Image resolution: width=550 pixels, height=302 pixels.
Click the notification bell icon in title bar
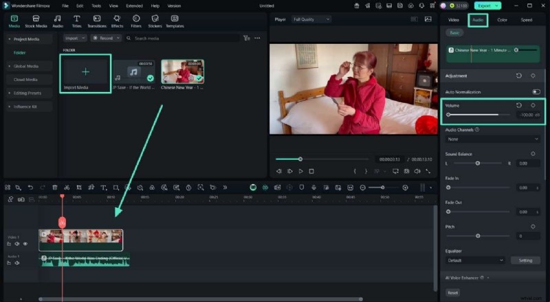coord(421,5)
